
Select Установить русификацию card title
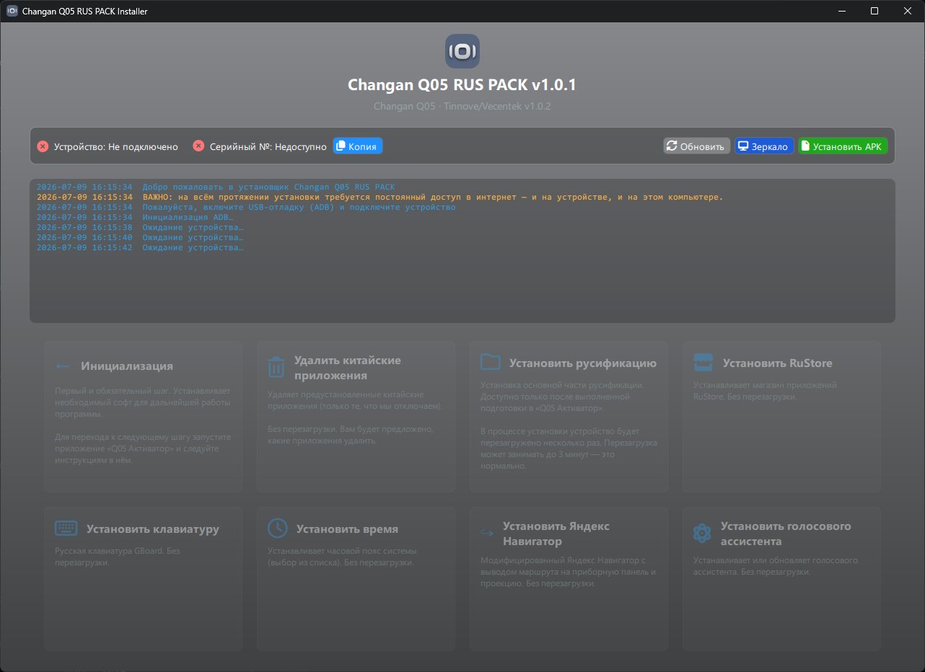click(583, 363)
